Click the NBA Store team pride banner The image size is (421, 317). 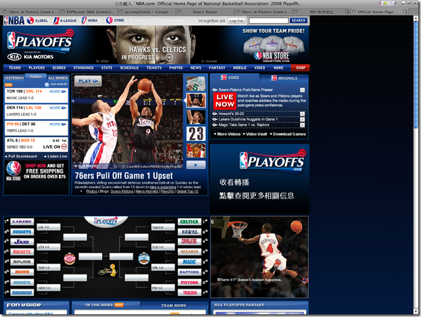click(x=273, y=45)
